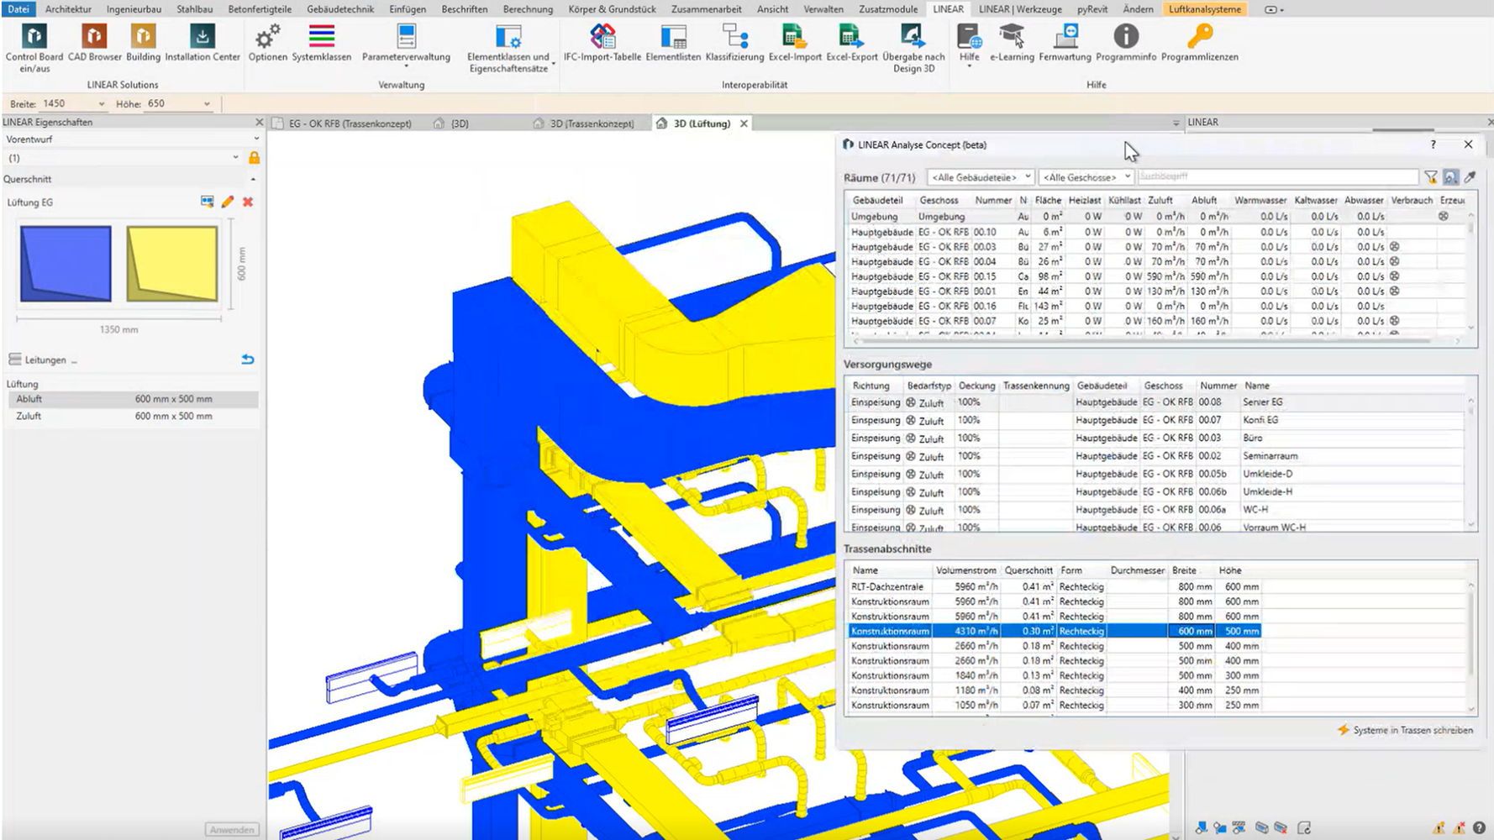Click the pencil edit icon for Lüftung EG
The width and height of the screenshot is (1494, 840).
(228, 202)
